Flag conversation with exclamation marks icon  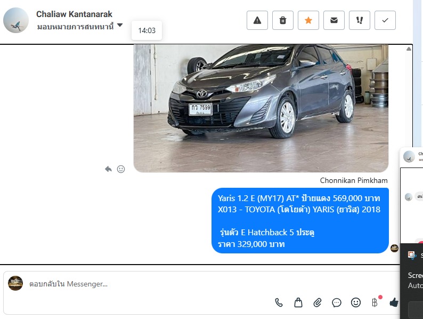[359, 20]
